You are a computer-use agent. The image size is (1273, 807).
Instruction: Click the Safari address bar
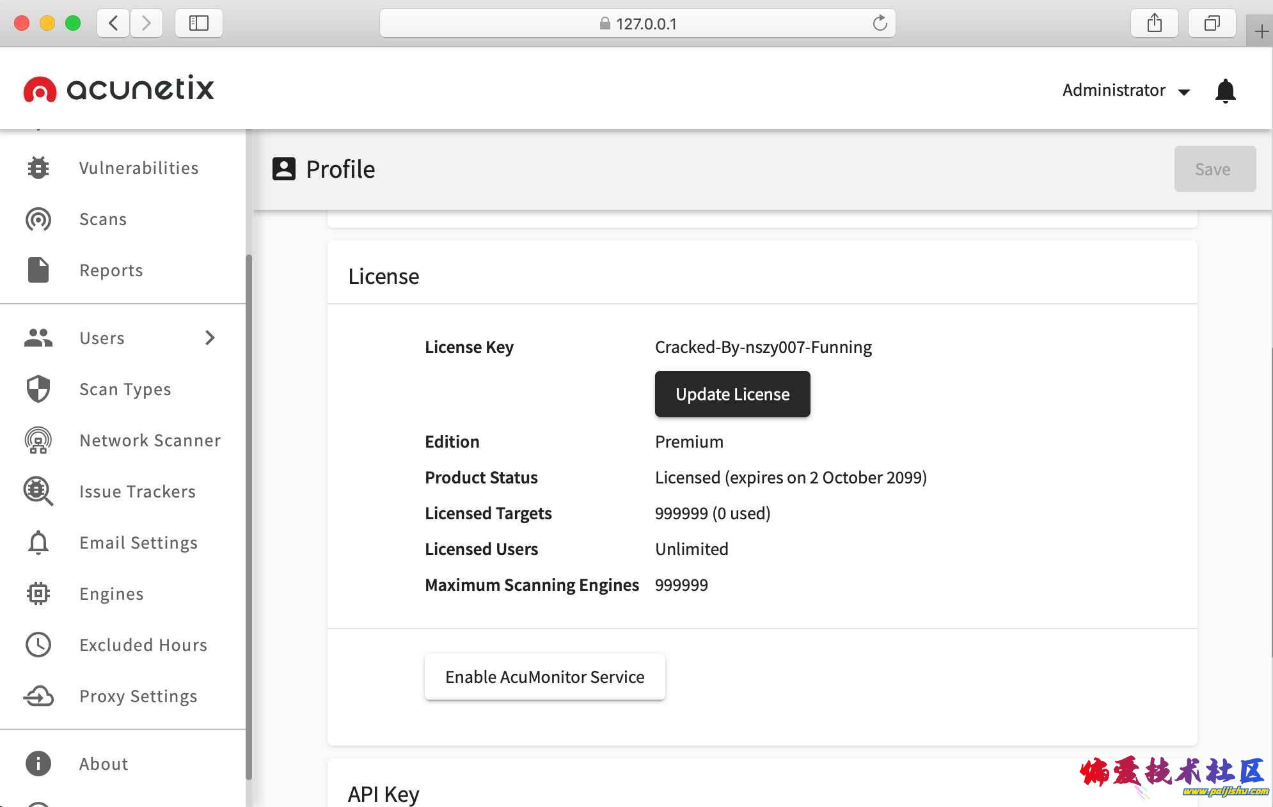click(637, 24)
